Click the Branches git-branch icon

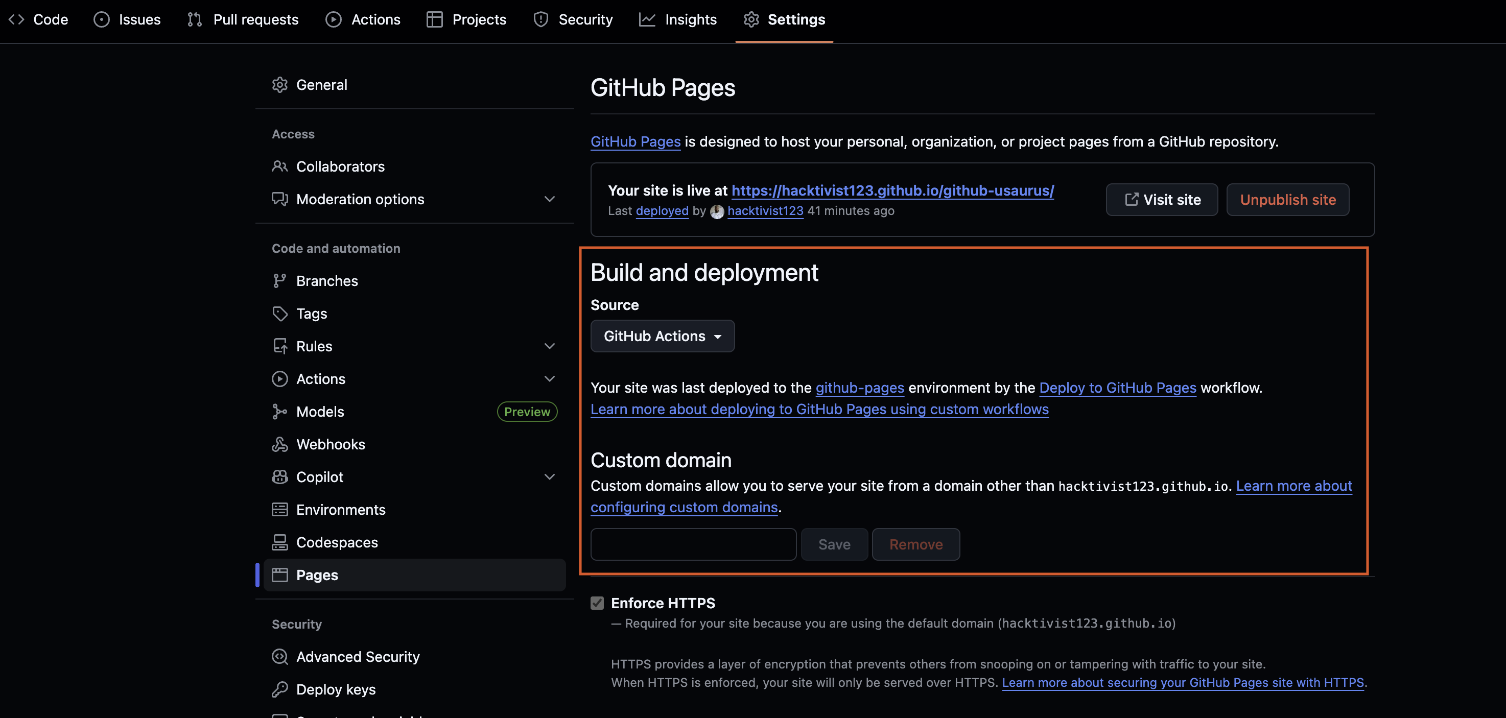point(280,281)
